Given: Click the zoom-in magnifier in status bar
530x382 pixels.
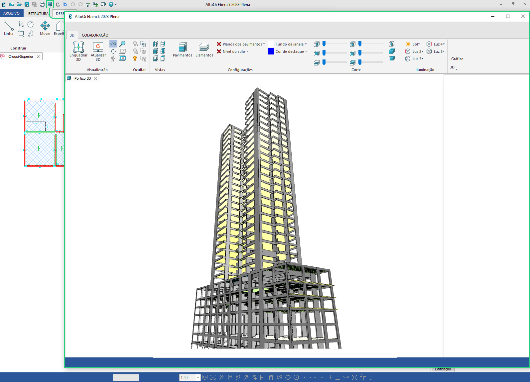Looking at the screenshot, I should pos(221,377).
